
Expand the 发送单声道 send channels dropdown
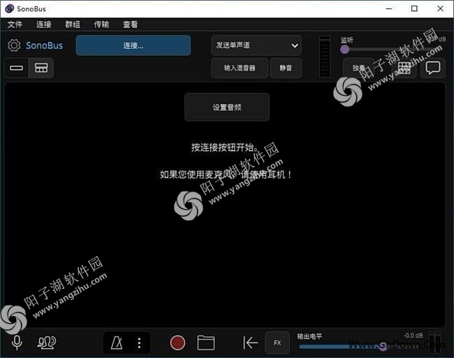pyautogui.click(x=256, y=45)
